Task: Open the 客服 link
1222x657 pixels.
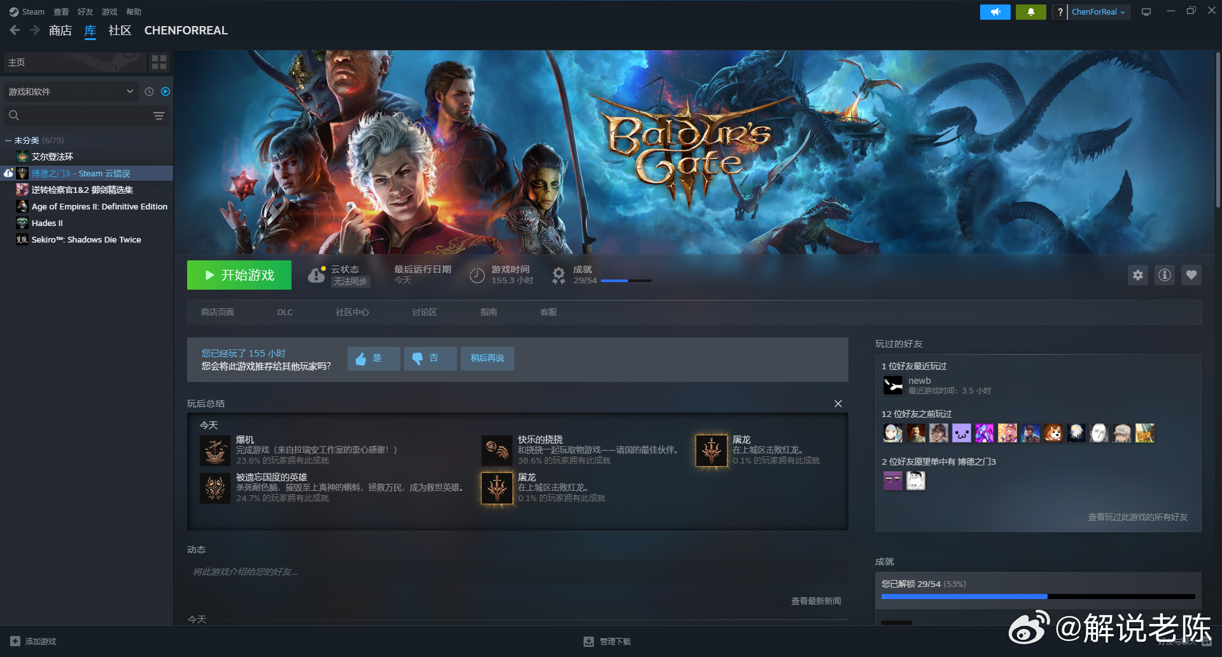Action: point(549,312)
